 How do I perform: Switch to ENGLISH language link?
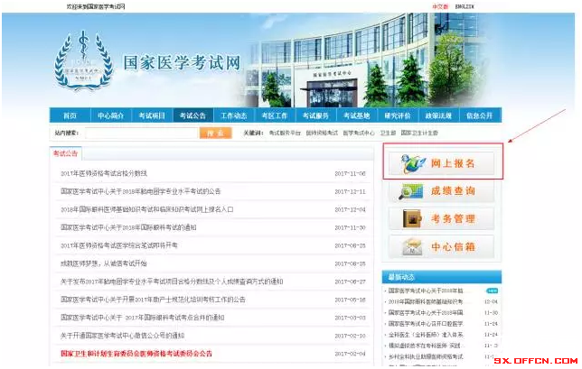click(465, 6)
